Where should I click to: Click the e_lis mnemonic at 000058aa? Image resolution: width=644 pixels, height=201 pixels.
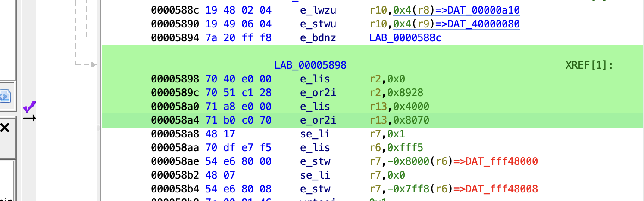[315, 148]
